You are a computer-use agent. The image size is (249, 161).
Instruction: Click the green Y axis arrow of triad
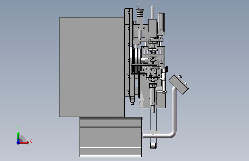(18, 137)
